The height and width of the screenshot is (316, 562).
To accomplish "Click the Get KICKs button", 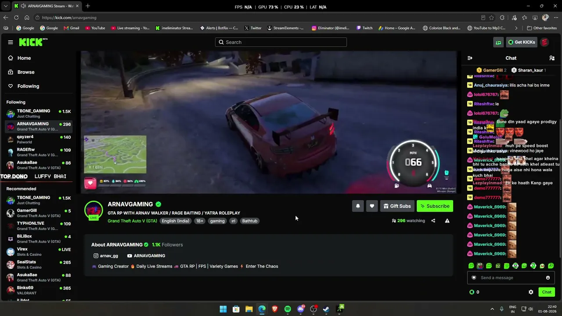I will 521,42.
